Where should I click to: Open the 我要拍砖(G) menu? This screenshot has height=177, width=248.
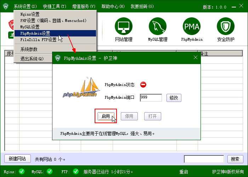(142, 6)
